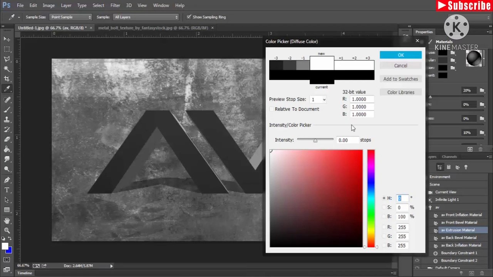Image resolution: width=493 pixels, height=277 pixels.
Task: Click the -3 stops preview swatch
Action: pyautogui.click(x=276, y=65)
